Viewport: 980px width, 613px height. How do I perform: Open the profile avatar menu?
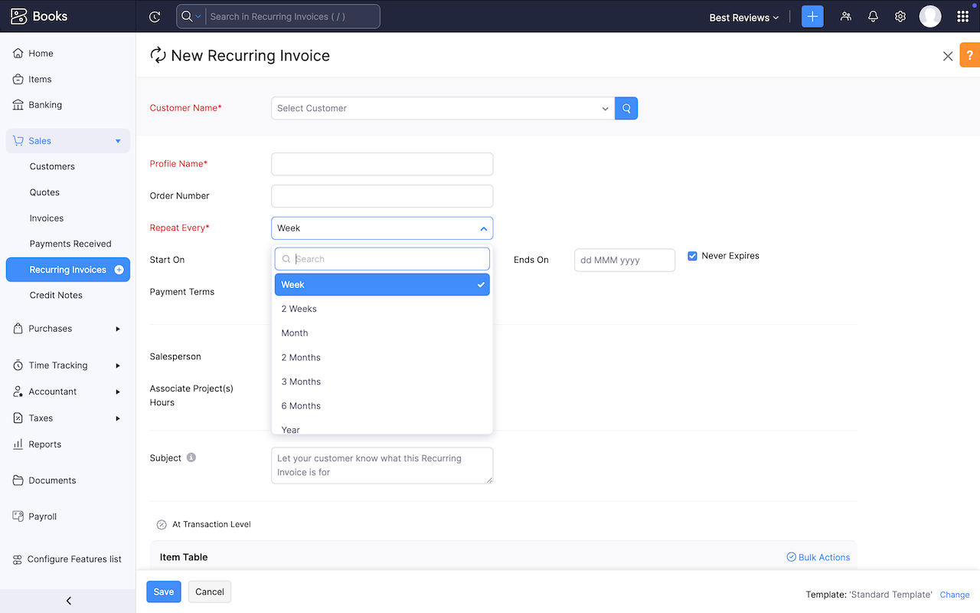[929, 16]
